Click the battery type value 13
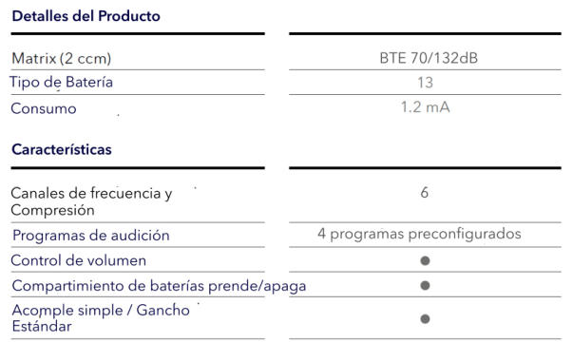Screen dimensions: 573x362 tap(425, 83)
